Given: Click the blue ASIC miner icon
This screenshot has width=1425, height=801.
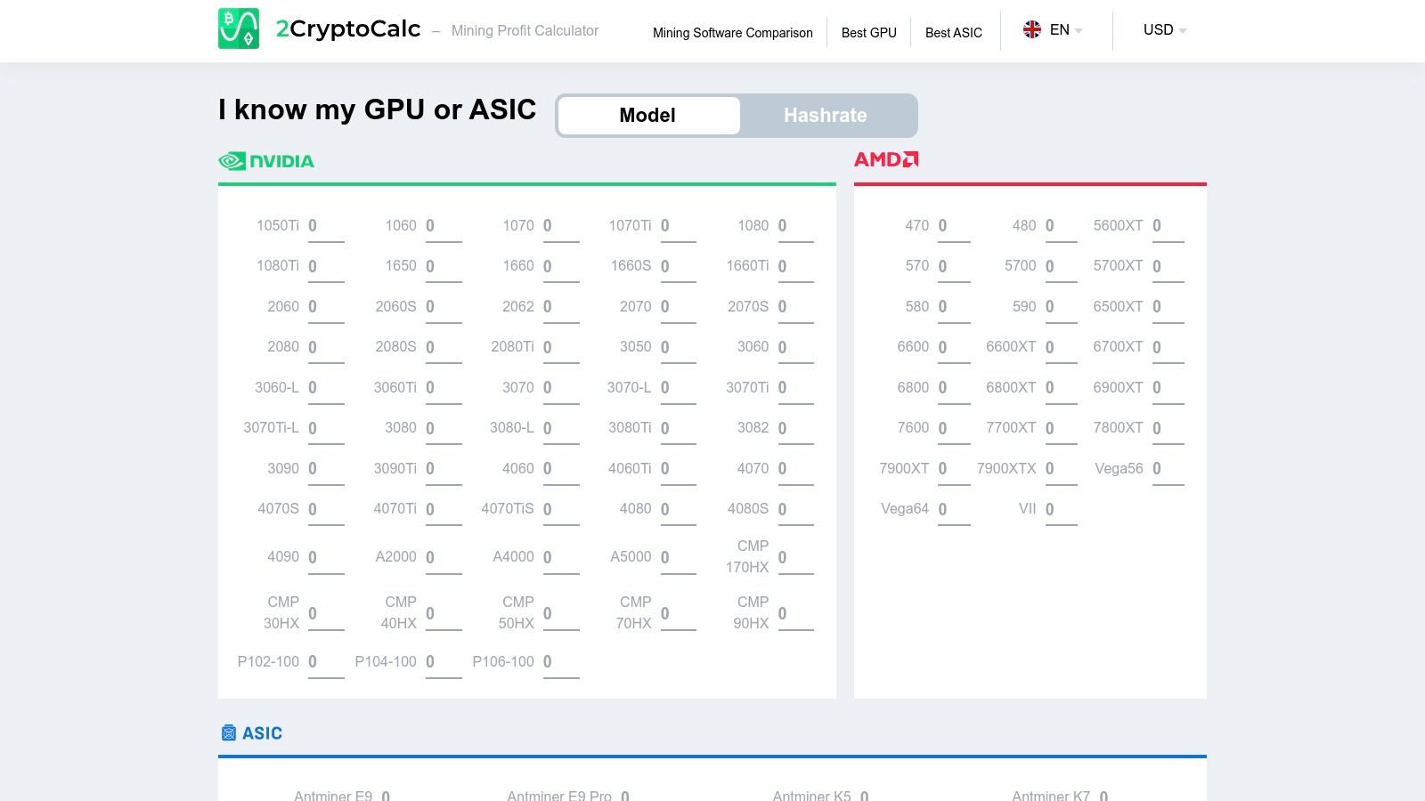Looking at the screenshot, I should click(x=228, y=732).
